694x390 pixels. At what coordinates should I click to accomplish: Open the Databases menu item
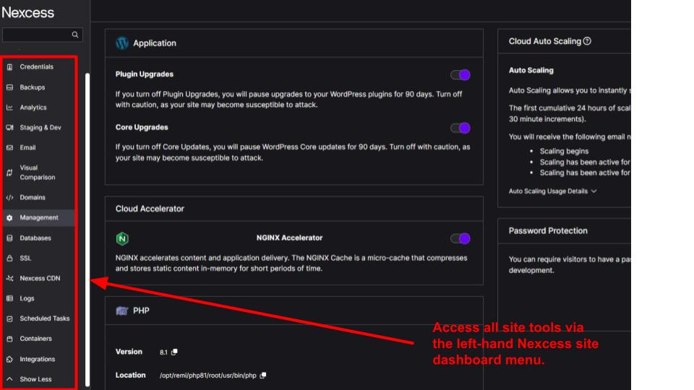[35, 238]
